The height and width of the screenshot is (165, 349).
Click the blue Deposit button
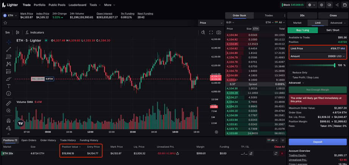[318, 142]
